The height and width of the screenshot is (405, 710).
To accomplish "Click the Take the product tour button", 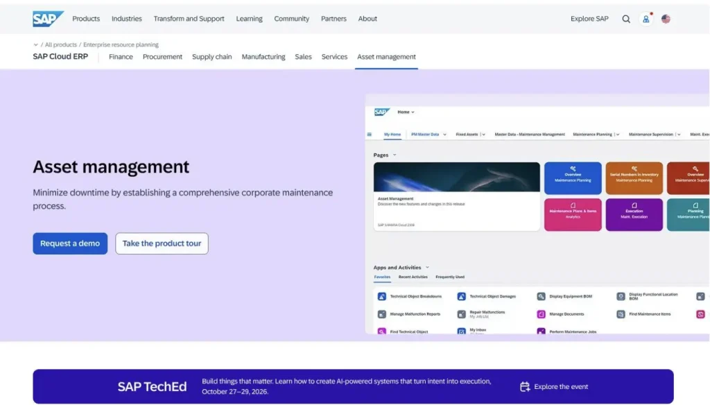I will point(162,243).
